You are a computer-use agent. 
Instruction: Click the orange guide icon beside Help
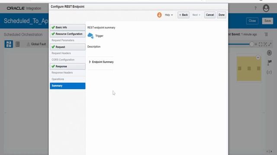point(159,15)
